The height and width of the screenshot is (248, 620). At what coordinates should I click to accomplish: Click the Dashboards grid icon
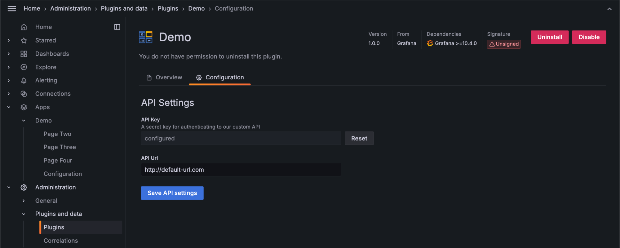pos(24,54)
